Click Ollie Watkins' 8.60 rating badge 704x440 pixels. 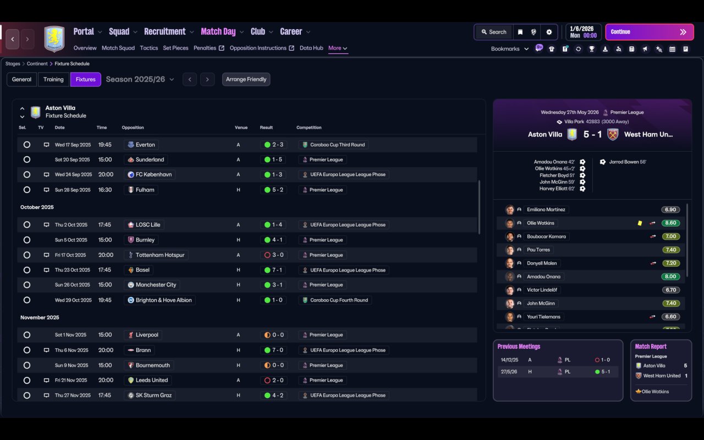tap(670, 223)
